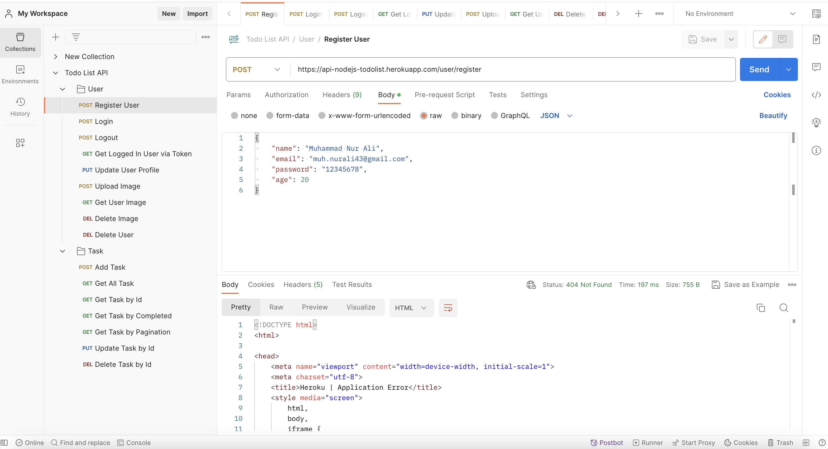Expand the New Collection item
This screenshot has width=828, height=449.
pyautogui.click(x=55, y=56)
